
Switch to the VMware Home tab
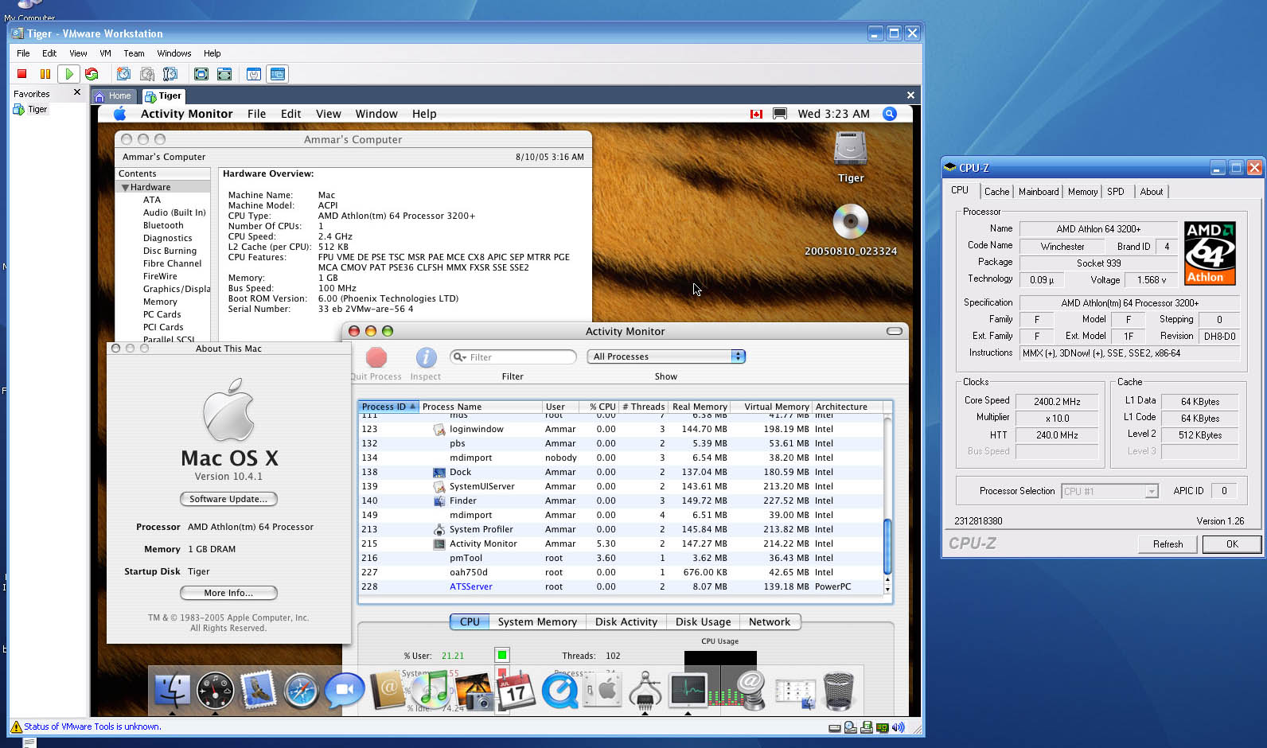(x=113, y=96)
